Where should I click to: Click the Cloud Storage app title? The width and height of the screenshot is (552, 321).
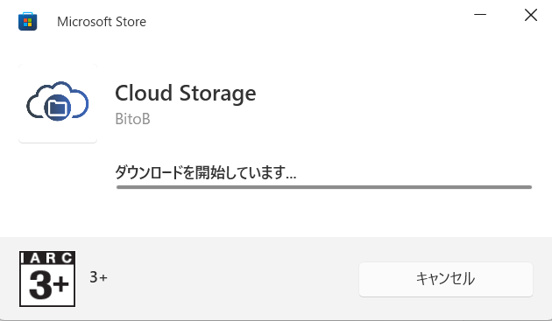[186, 94]
